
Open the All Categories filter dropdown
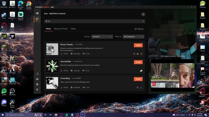(134, 37)
